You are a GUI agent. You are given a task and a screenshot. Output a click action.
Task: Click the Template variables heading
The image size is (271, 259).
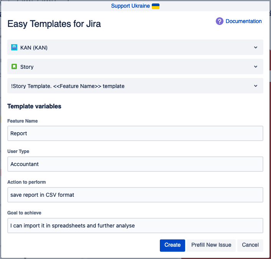34,106
